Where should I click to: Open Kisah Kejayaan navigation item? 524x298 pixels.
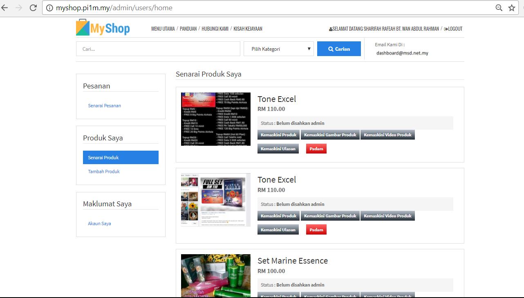coord(248,29)
